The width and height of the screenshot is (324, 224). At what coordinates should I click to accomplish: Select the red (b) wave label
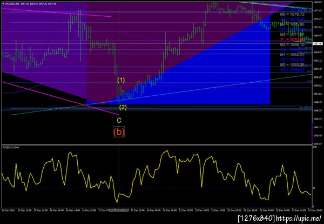119,132
